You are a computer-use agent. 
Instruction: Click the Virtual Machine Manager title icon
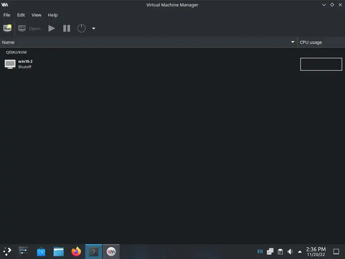5,5
